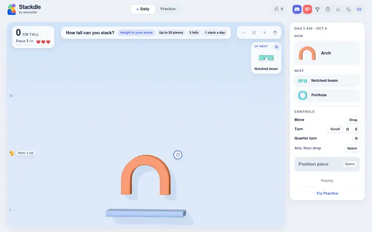Click the red heart support icon

307,9
